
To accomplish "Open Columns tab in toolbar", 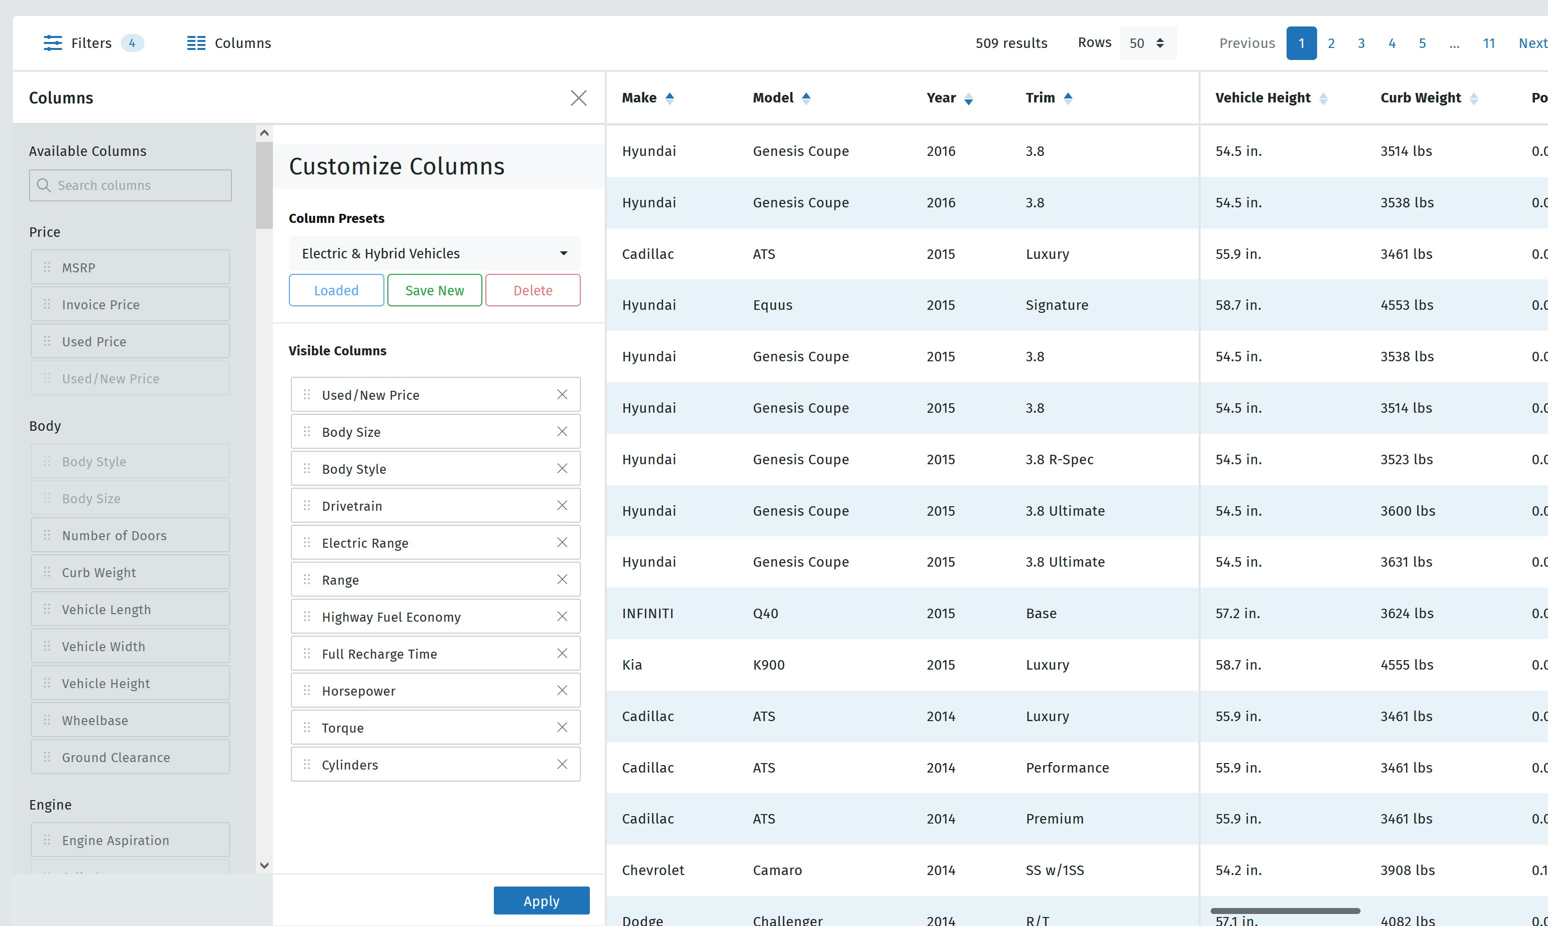I will [229, 43].
